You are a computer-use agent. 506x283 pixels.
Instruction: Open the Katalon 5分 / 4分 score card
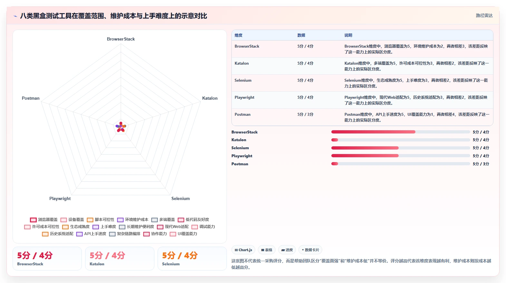point(120,259)
